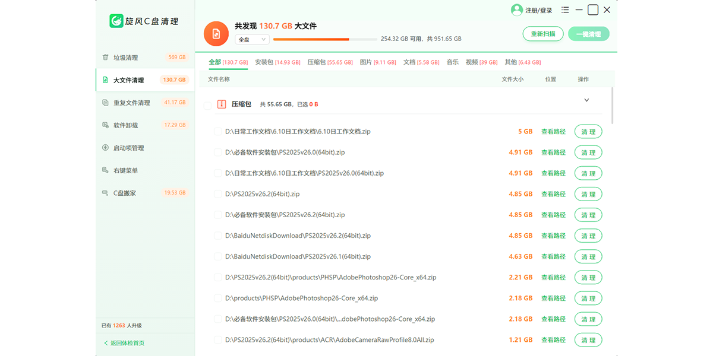Viewport: 713px width, 356px height.
Task: Click the 返回体检首页 back arrow
Action: [106, 343]
